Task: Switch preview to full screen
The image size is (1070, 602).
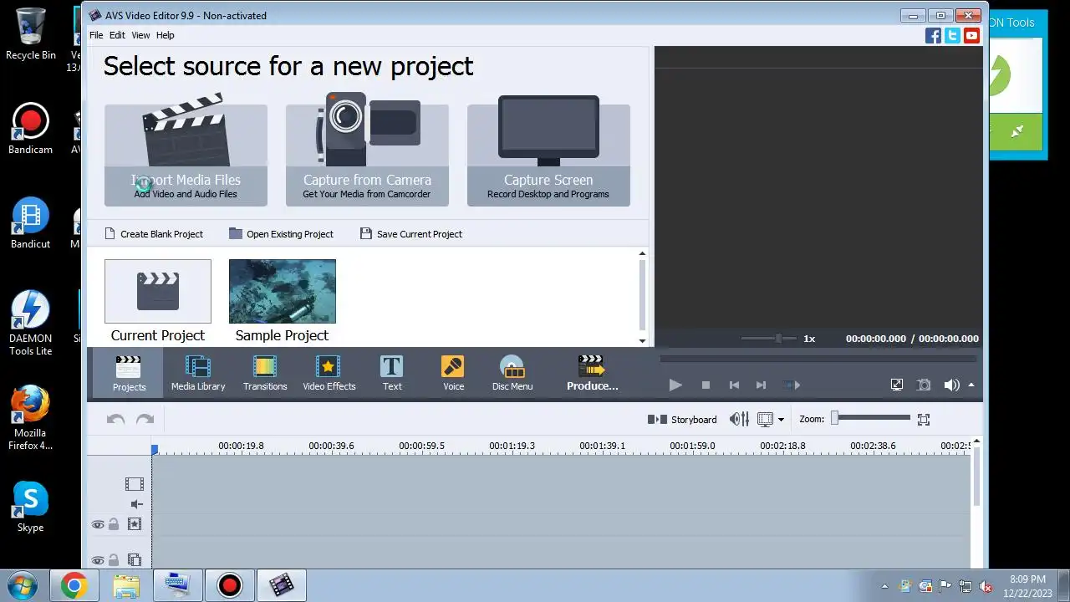Action: tap(896, 385)
